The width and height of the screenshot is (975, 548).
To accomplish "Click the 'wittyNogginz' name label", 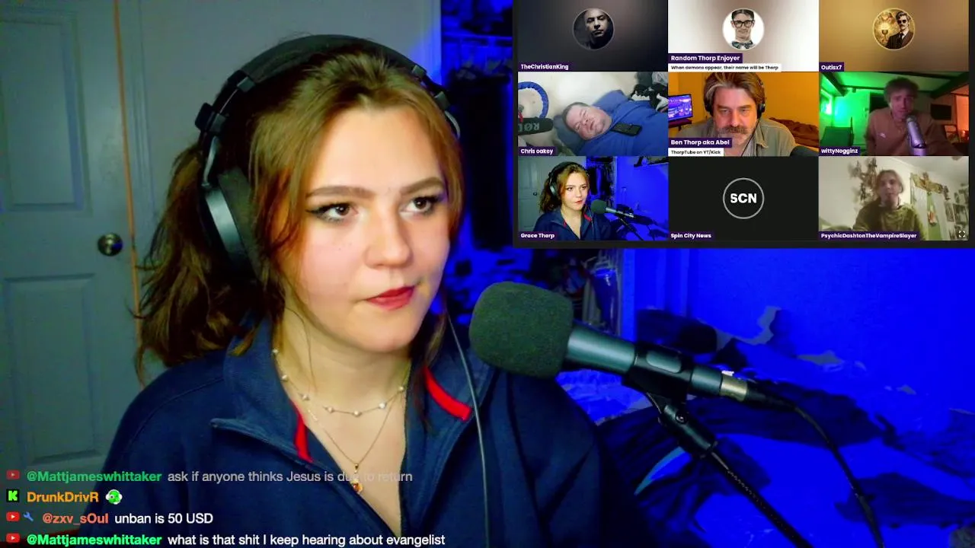I will tap(839, 151).
